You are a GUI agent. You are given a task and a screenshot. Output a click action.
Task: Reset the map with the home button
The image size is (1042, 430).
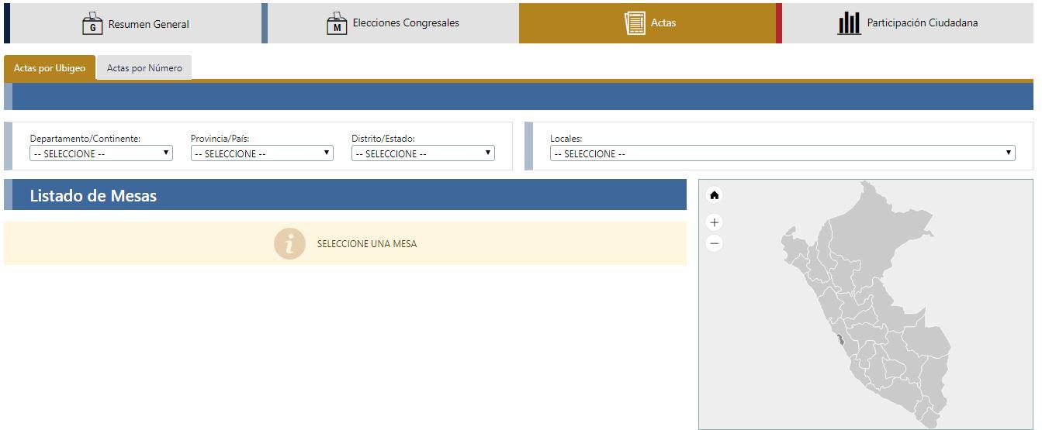point(715,195)
